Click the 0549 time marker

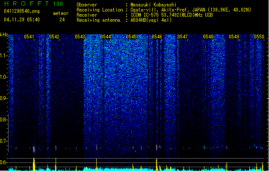pyautogui.click(x=234, y=37)
